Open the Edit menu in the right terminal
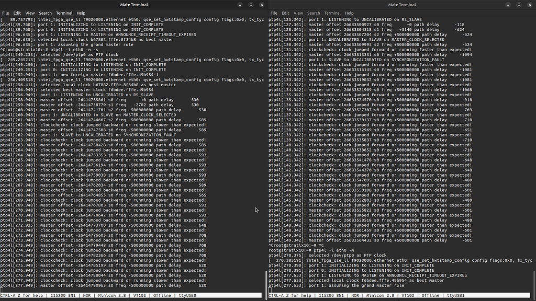 coord(284,13)
